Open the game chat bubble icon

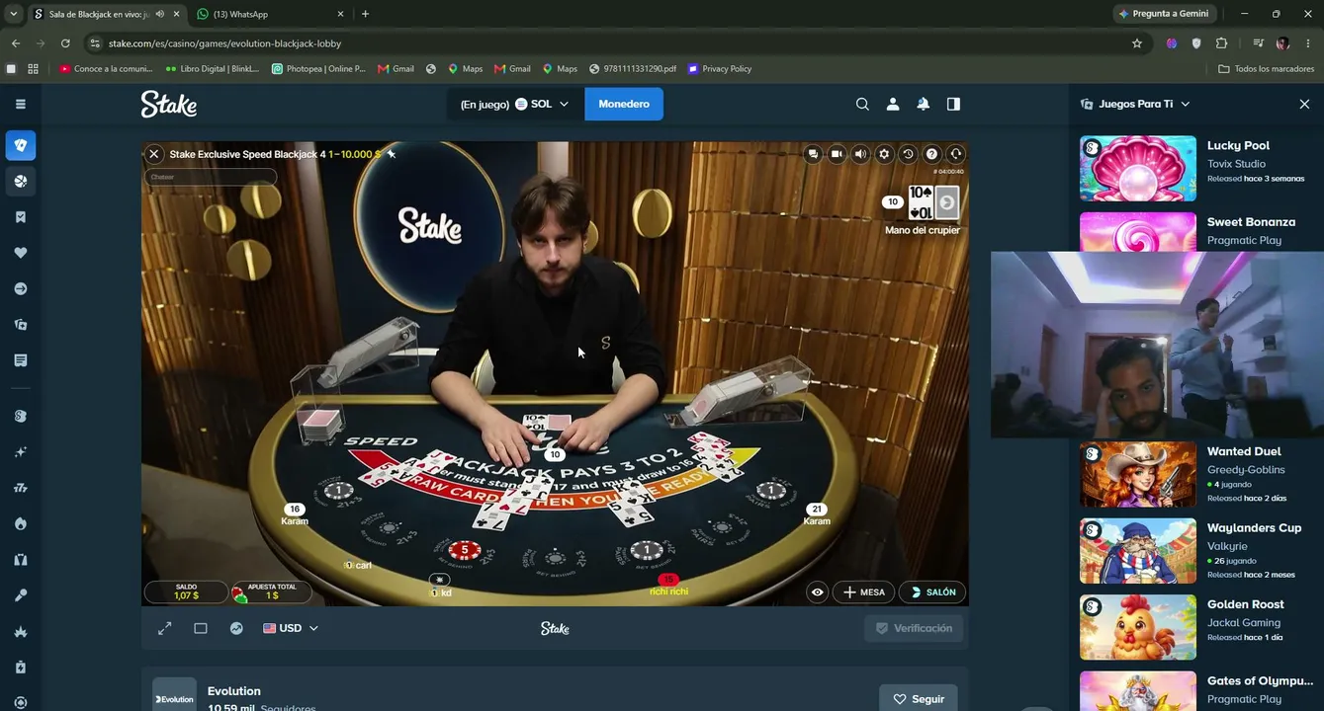pos(813,154)
